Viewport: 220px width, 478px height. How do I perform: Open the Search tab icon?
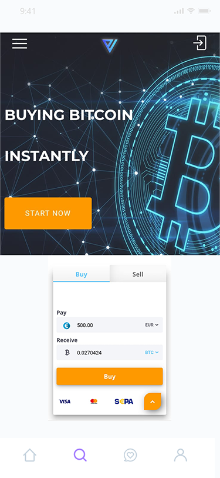pyautogui.click(x=80, y=455)
